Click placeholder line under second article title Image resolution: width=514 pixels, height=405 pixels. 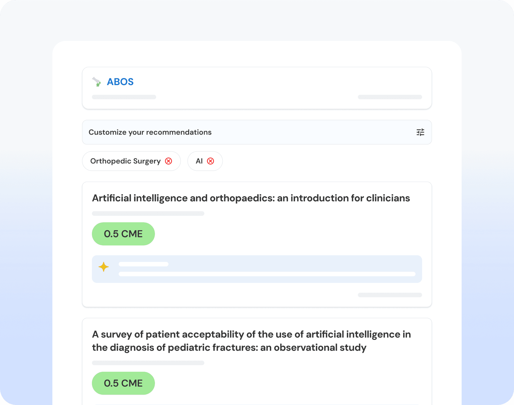[x=148, y=363]
